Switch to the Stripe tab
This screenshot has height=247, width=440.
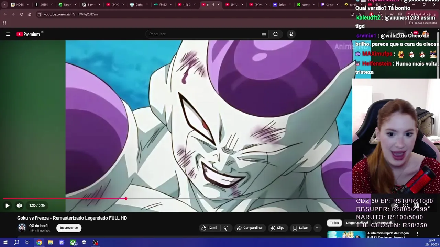tap(282, 5)
